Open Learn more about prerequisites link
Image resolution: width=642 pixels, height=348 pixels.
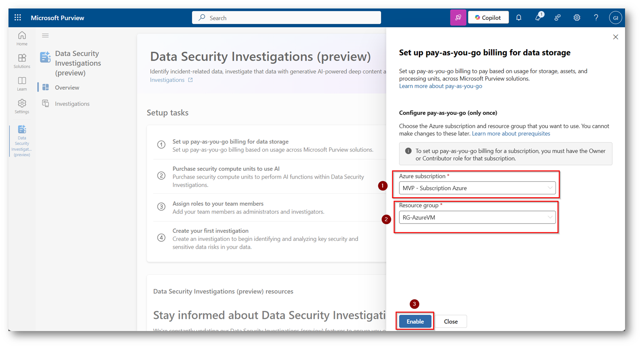tap(511, 133)
